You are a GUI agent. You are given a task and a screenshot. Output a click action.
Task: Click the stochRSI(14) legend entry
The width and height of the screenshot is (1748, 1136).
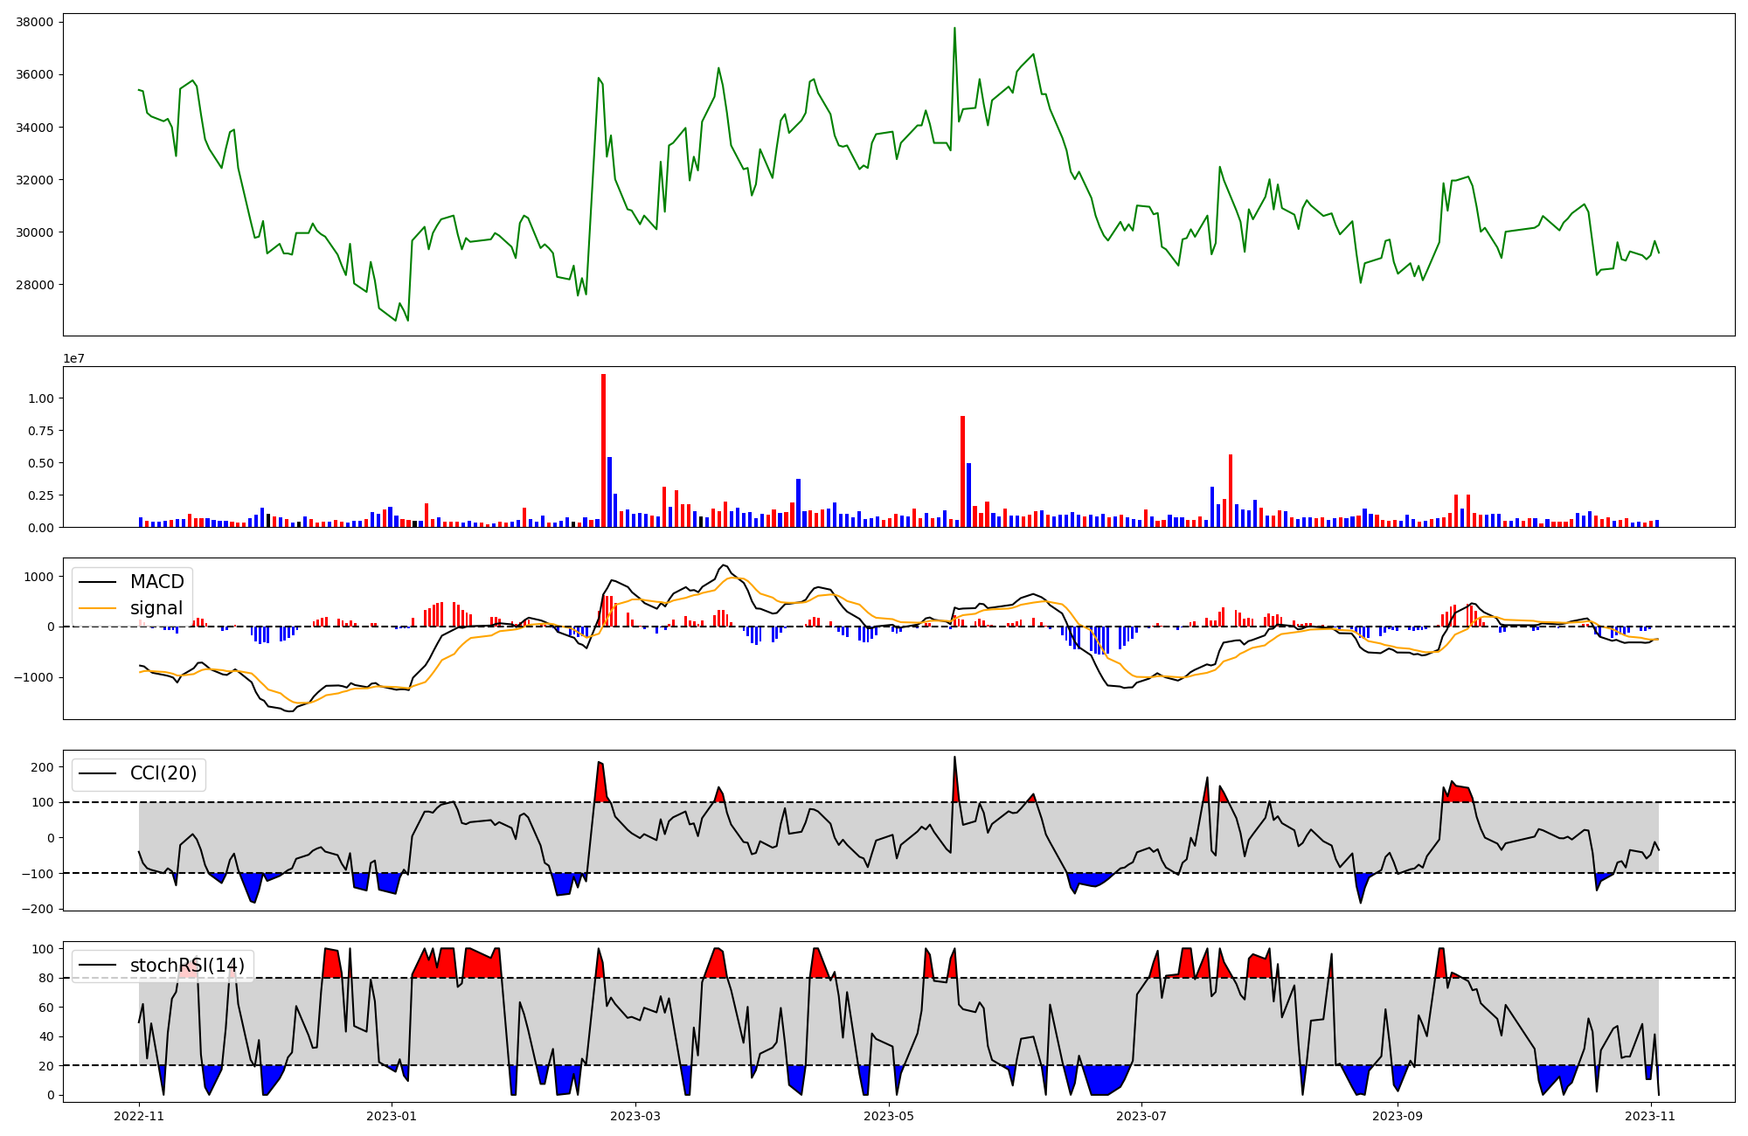pos(187,966)
